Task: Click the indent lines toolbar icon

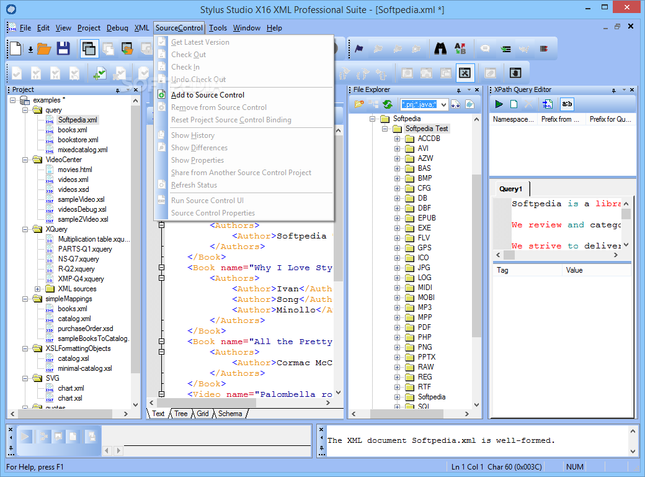Action: 505,48
